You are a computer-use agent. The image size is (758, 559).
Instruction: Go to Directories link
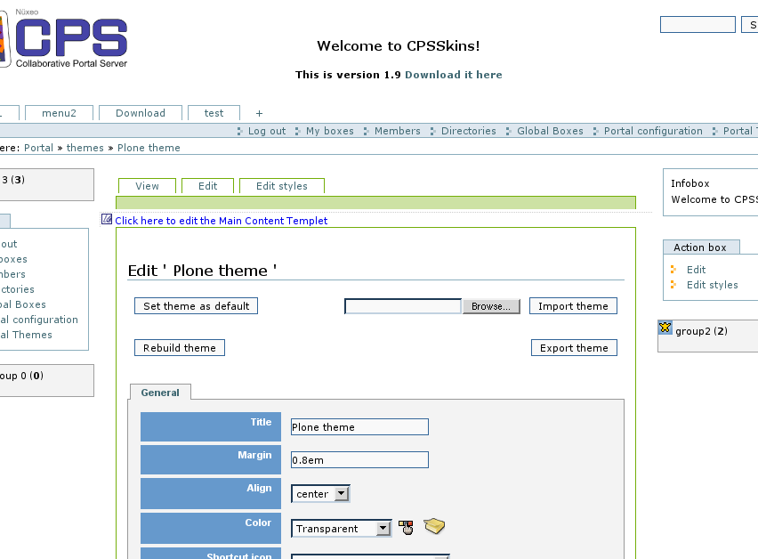[x=469, y=131]
